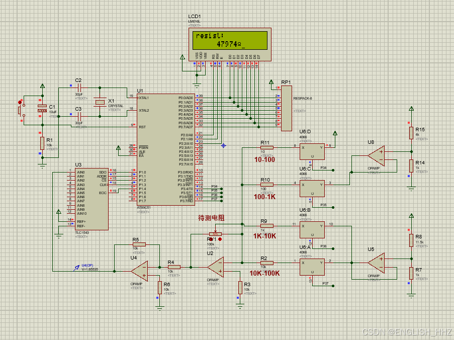Click the RST pin label on U1
Image resolution: width=454 pixels, height=340 pixels.
click(142, 127)
